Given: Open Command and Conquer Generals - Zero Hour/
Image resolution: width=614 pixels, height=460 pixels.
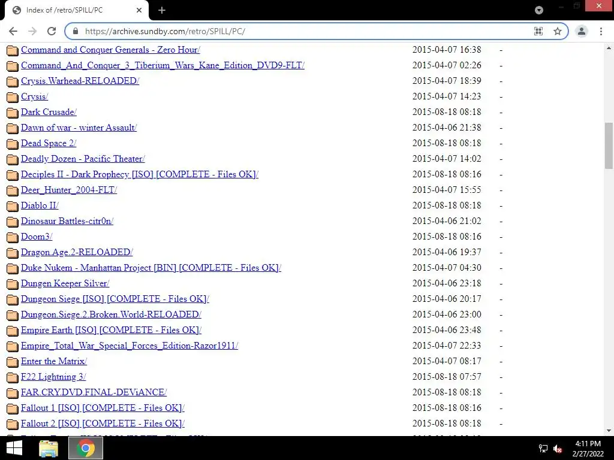Looking at the screenshot, I should 110,50.
